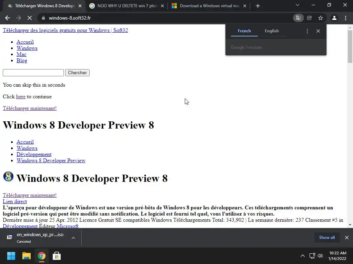Click Show all downloads

[x=327, y=238]
